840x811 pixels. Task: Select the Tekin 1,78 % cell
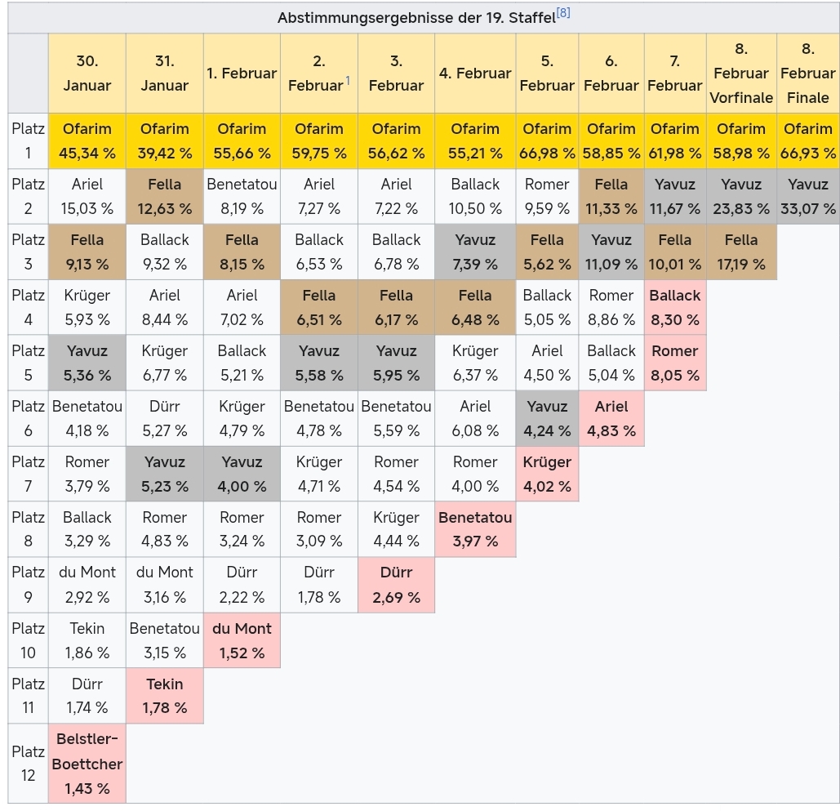[165, 696]
